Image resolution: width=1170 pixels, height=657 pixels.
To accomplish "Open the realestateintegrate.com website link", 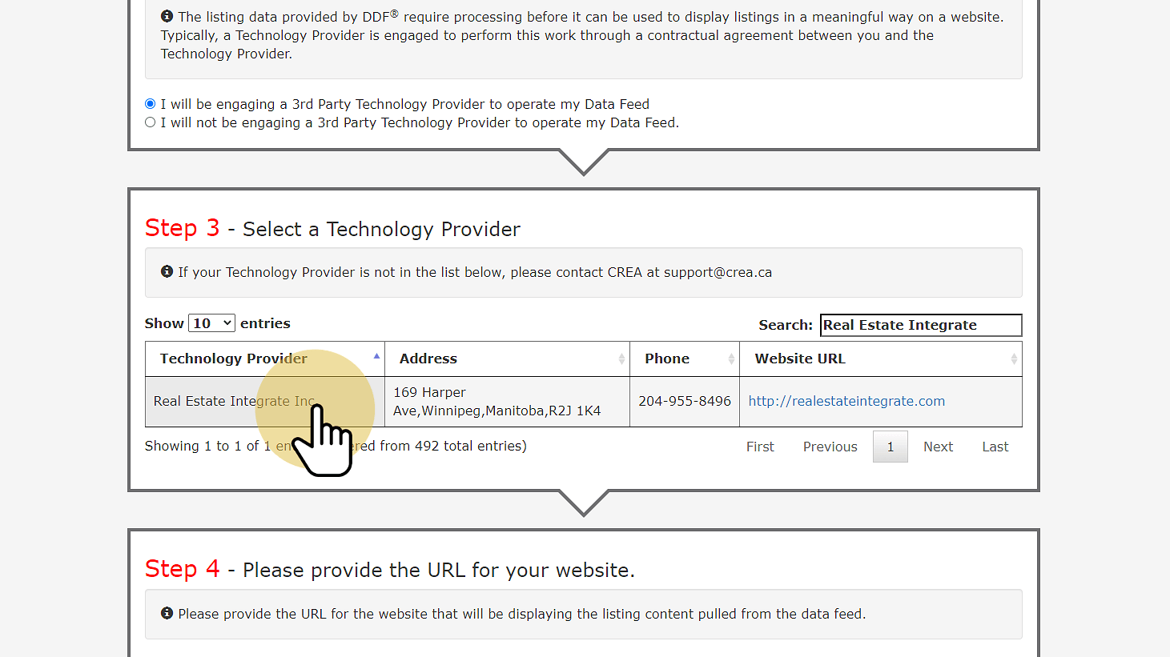I will [x=846, y=401].
